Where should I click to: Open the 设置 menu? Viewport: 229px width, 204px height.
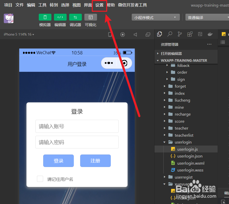(100, 5)
